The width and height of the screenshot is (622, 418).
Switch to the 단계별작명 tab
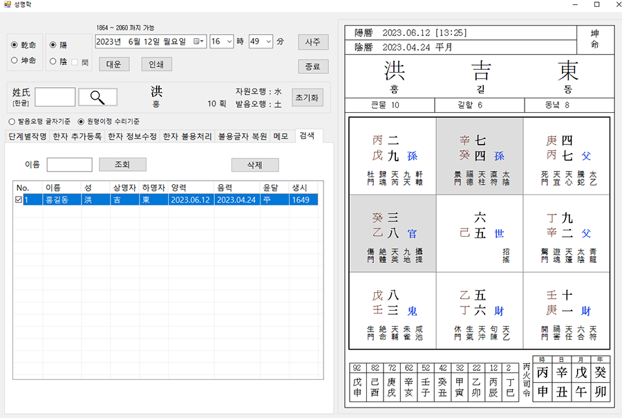[x=28, y=136]
